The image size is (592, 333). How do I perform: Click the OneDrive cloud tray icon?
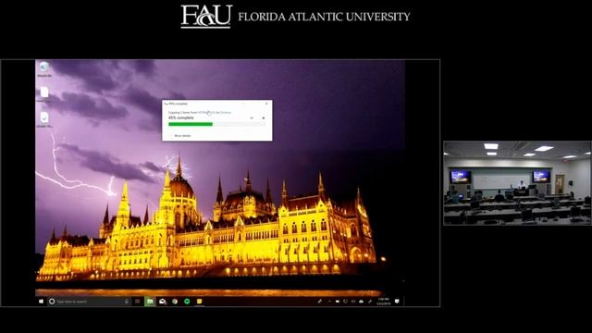coord(361,302)
